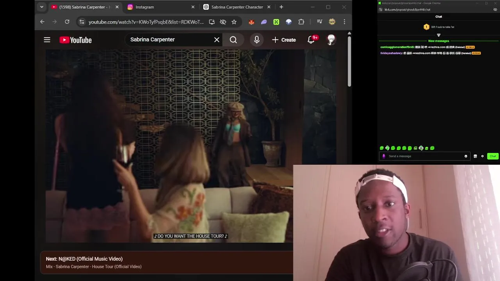
Task: Go back in the YouTube browser window
Action: [42, 22]
